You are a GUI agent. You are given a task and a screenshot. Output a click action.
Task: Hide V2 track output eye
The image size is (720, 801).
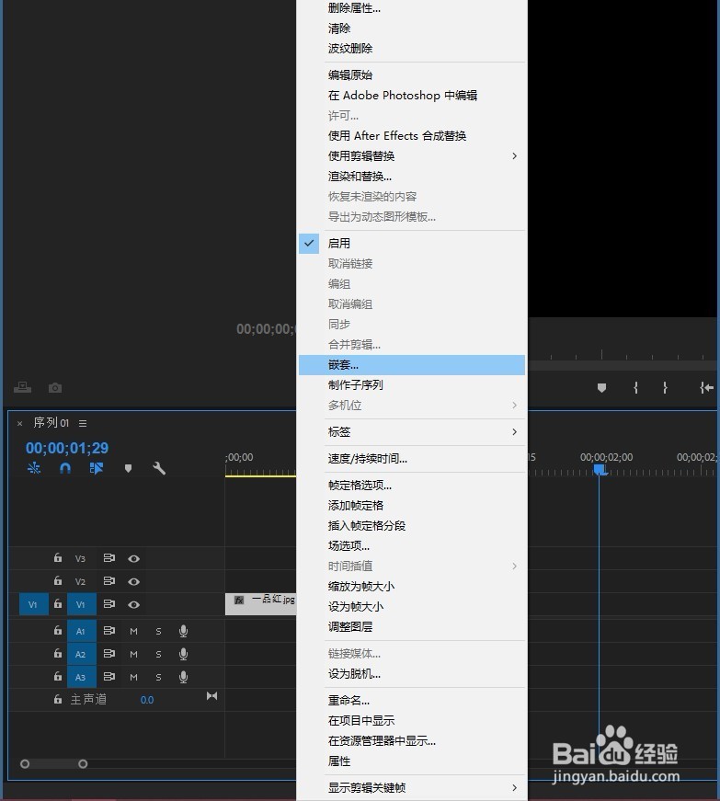click(133, 581)
